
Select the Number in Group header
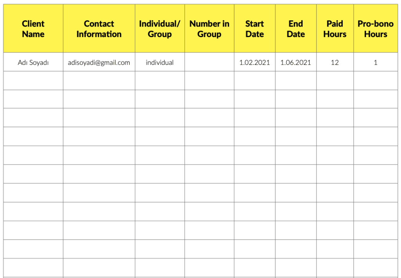pos(210,29)
